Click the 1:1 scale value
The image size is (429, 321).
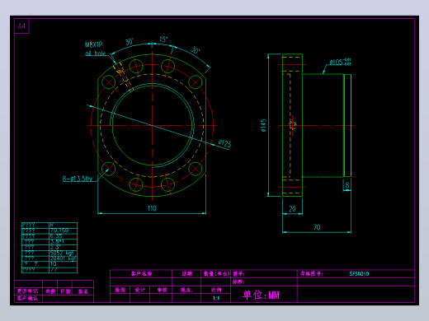point(216,298)
